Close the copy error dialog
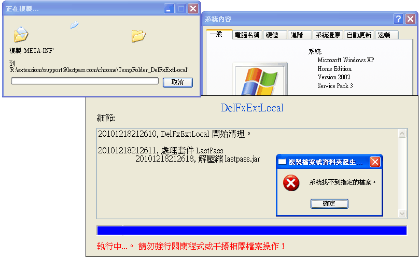 [375, 162]
